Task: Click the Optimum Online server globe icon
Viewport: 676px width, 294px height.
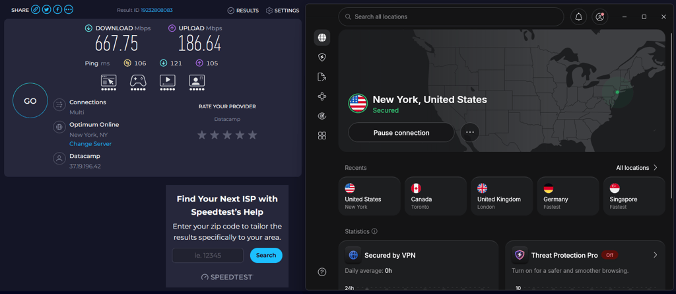Action: (x=59, y=127)
